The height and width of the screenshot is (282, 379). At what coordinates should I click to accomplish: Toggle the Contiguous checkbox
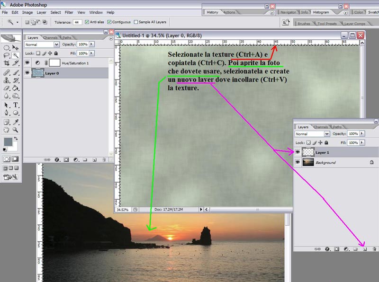pos(109,22)
